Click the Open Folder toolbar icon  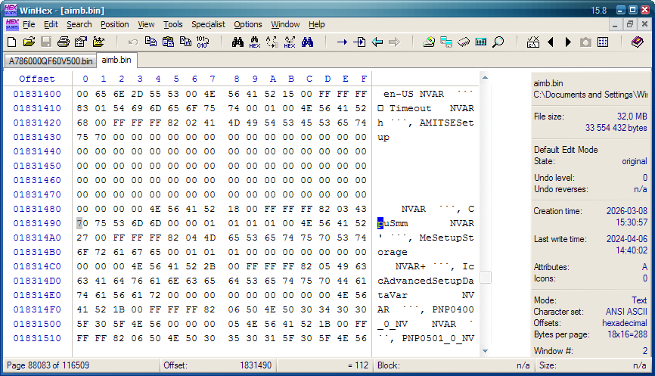coord(98,42)
